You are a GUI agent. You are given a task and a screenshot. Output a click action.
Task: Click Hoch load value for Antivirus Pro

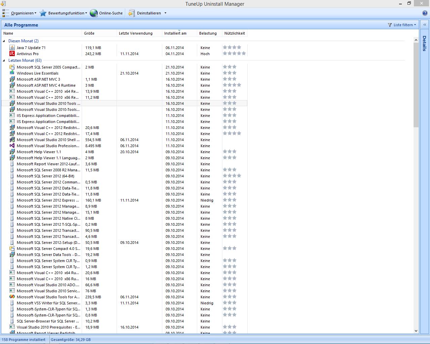coord(205,54)
